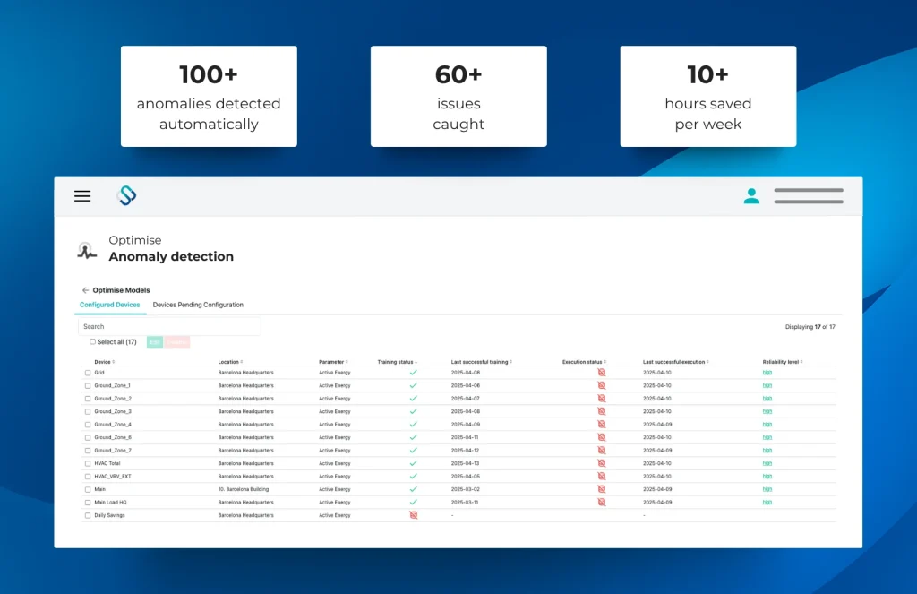
Task: Select the Configured Devices tab
Action: pos(110,305)
